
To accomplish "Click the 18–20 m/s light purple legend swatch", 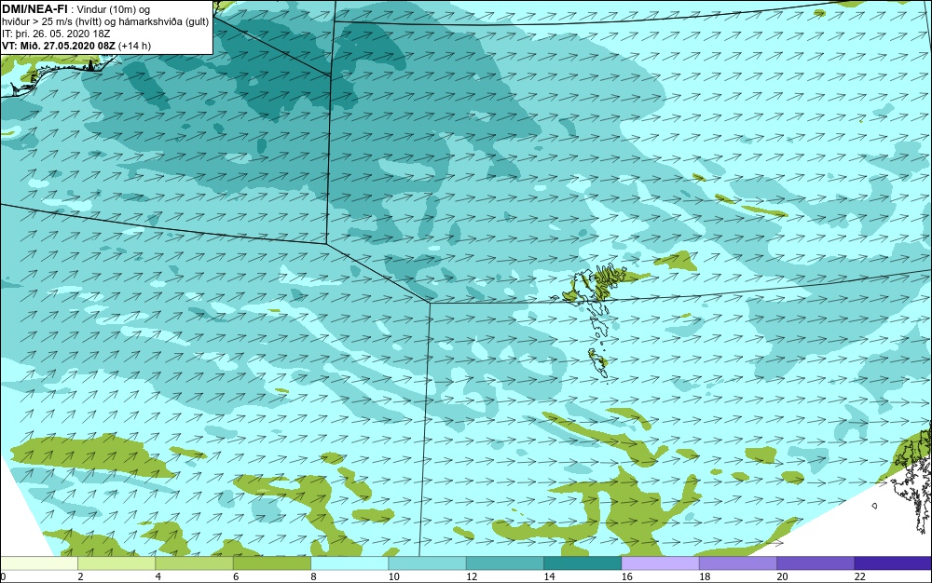I will pyautogui.click(x=737, y=563).
